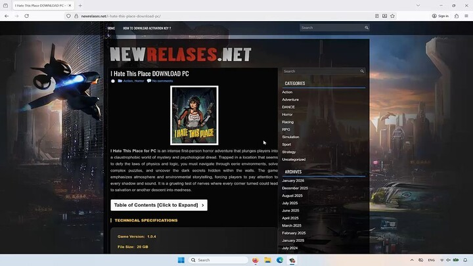Reload the current page
473x266 pixels.
26,16
